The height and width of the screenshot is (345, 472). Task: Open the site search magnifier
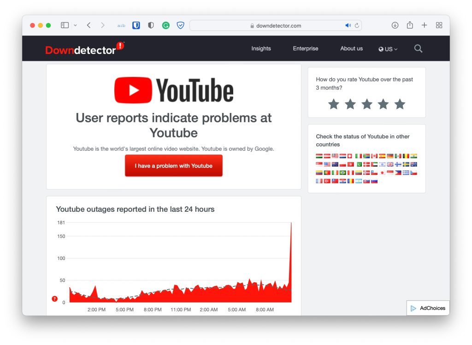pyautogui.click(x=418, y=48)
